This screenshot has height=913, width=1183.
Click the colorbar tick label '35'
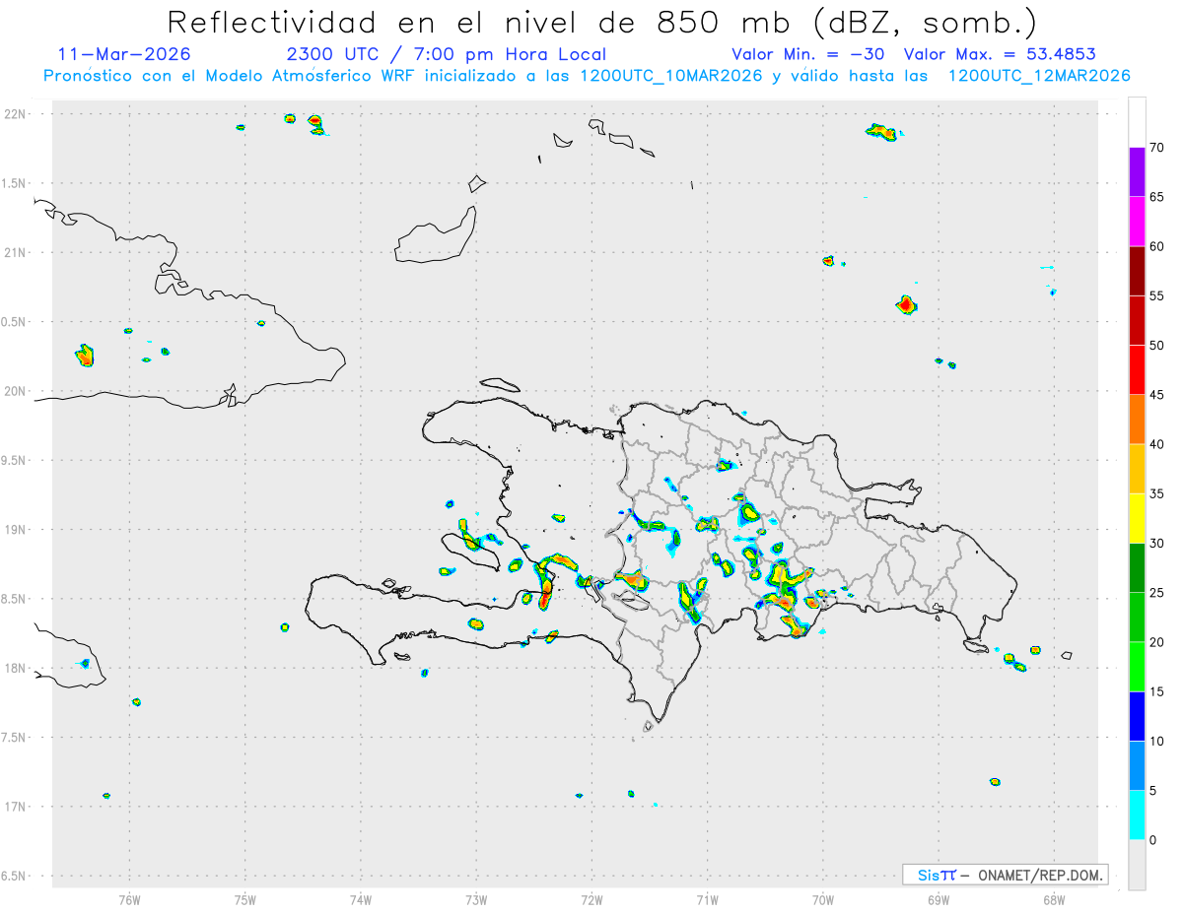tap(1157, 494)
